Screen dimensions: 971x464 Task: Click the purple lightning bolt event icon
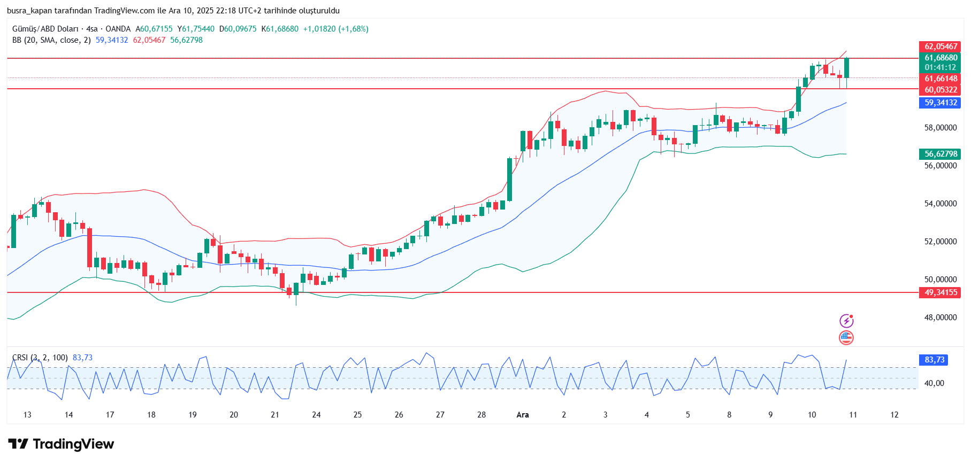tap(846, 321)
